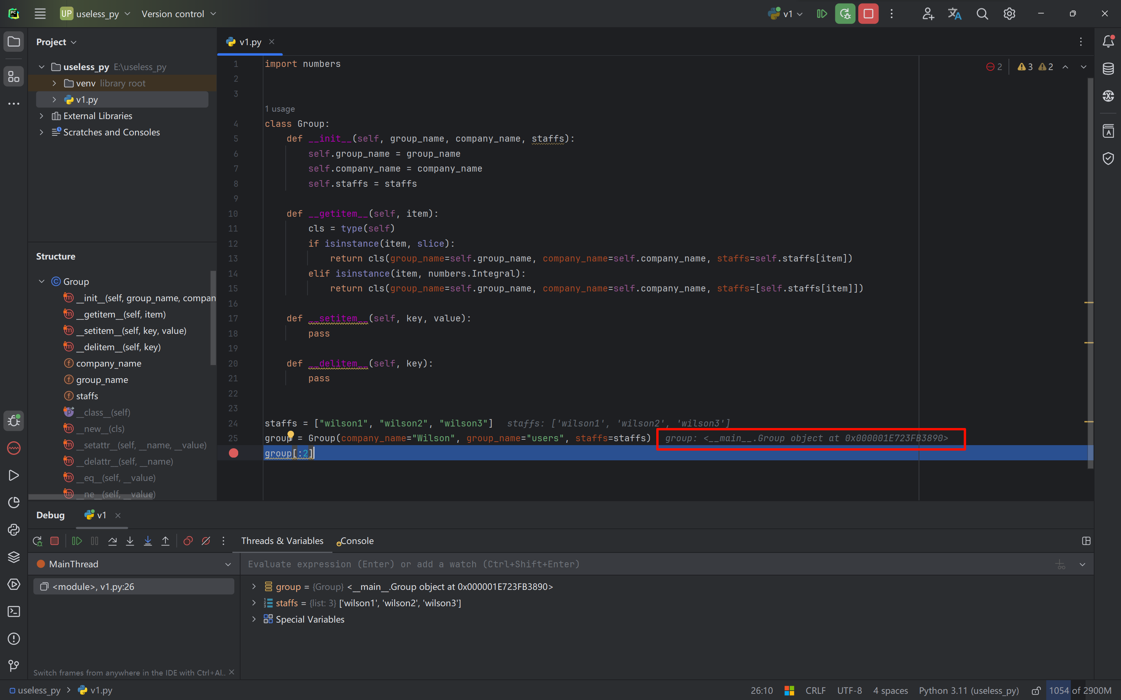Click Step Into debug icon
1121x700 pixels.
click(x=130, y=541)
